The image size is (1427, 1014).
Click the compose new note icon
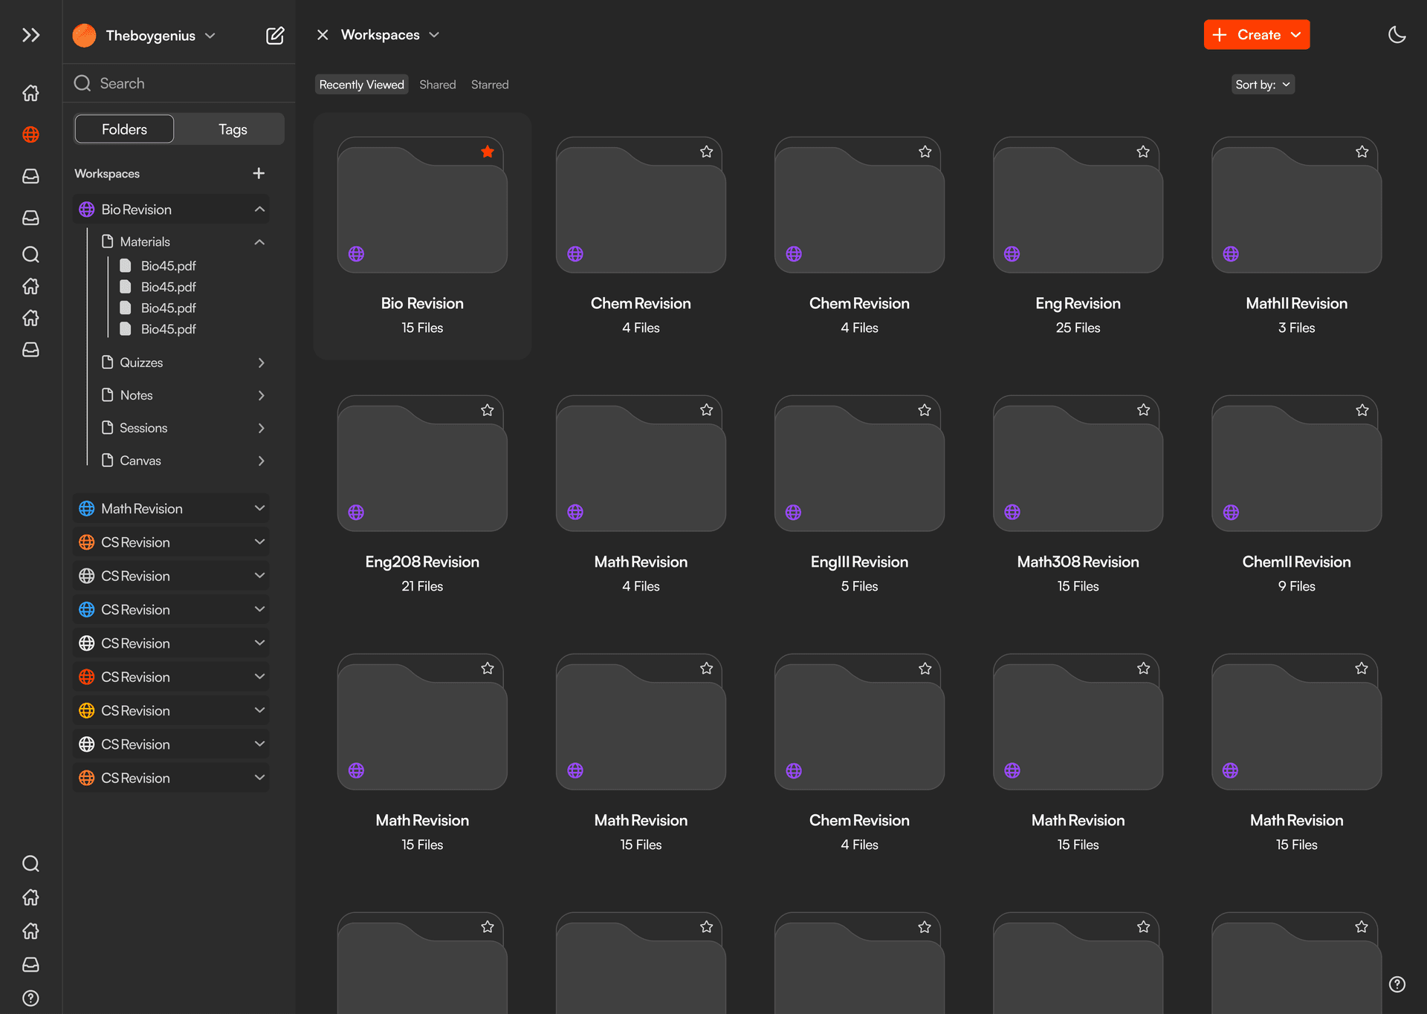tap(275, 36)
